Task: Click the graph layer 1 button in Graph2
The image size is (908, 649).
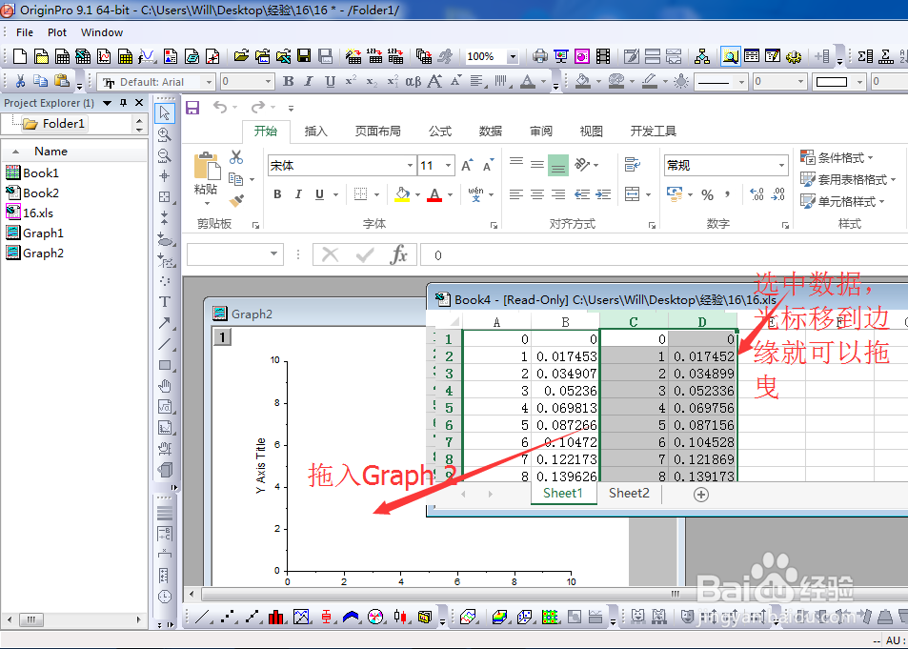Action: tap(222, 336)
